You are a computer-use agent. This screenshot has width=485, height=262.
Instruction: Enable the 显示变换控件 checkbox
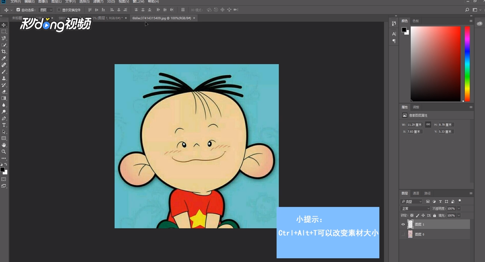(59, 10)
